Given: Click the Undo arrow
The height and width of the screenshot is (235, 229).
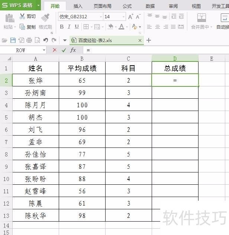Looking at the screenshot, I should click(46, 40).
